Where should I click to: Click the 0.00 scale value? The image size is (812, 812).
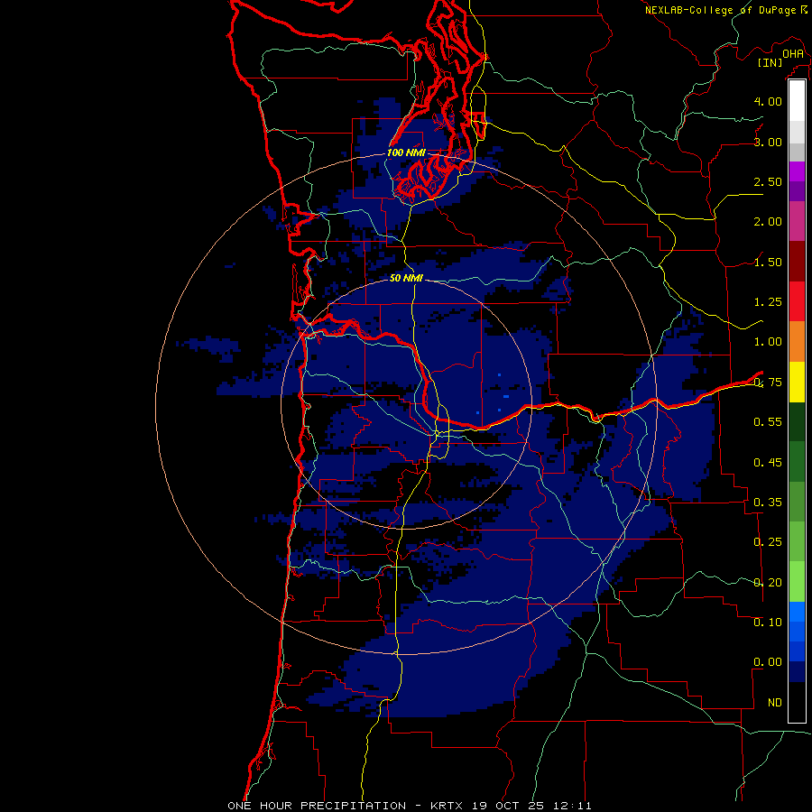pos(768,662)
